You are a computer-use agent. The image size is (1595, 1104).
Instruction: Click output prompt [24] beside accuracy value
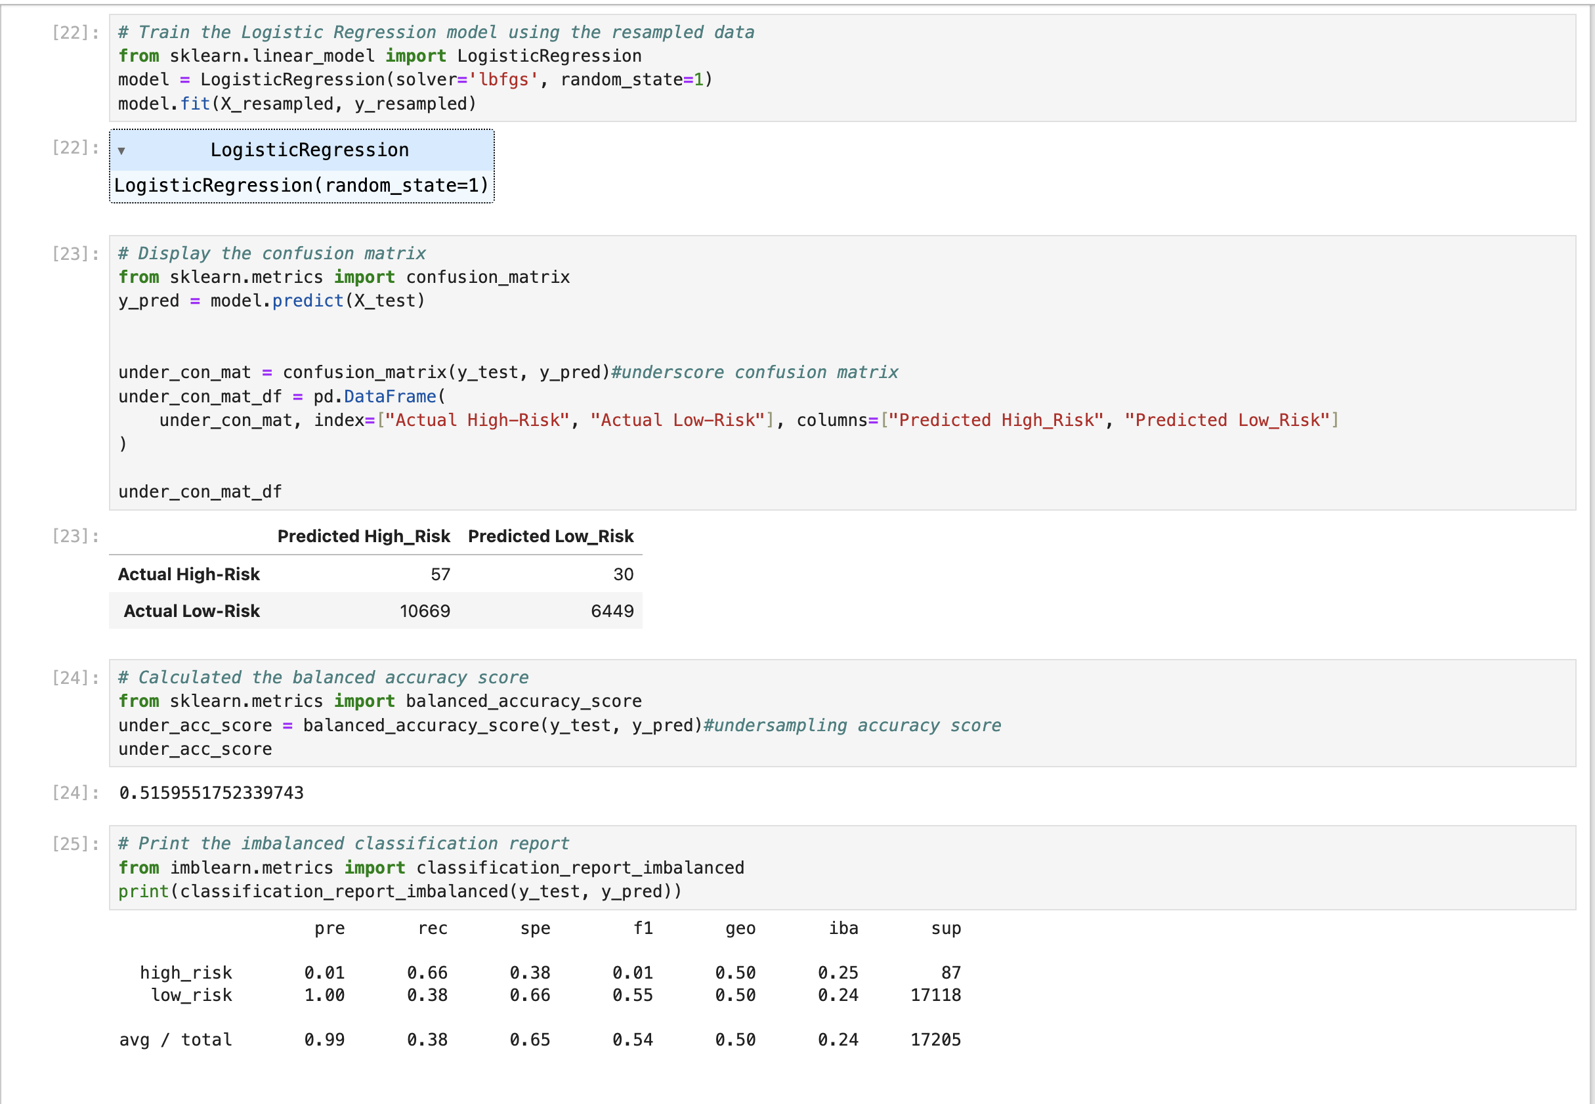[76, 793]
